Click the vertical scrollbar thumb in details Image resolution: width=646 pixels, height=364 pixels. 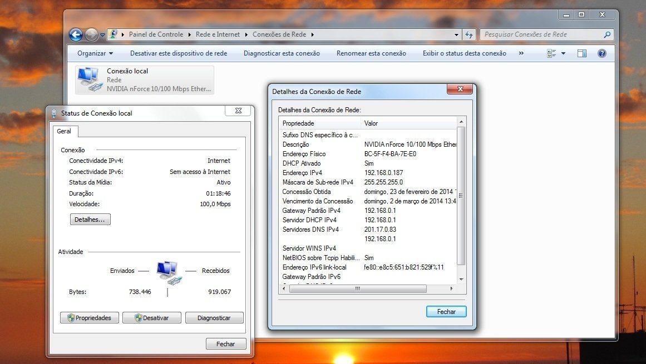[x=461, y=196]
